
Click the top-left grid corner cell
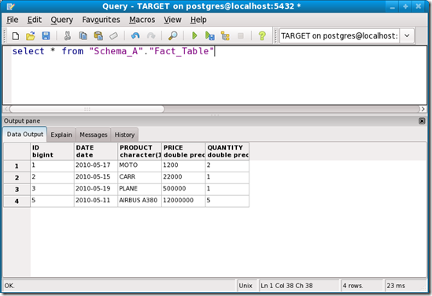coord(17,151)
